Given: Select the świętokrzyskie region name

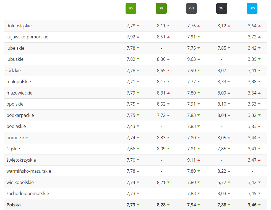Looking at the screenshot, I should (x=21, y=160).
